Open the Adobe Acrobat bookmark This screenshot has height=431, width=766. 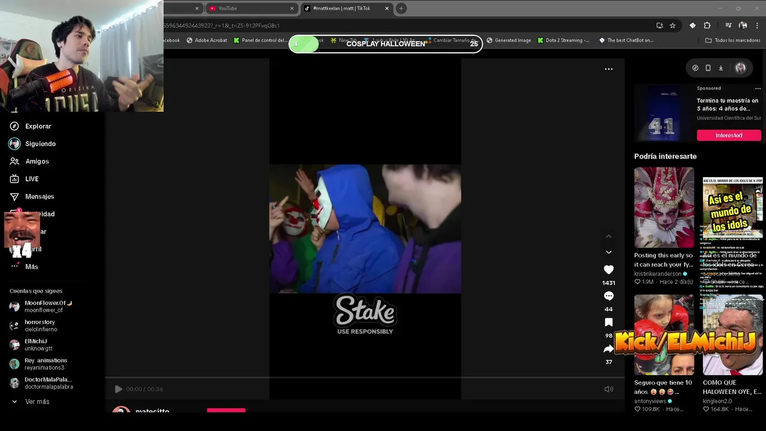click(206, 41)
